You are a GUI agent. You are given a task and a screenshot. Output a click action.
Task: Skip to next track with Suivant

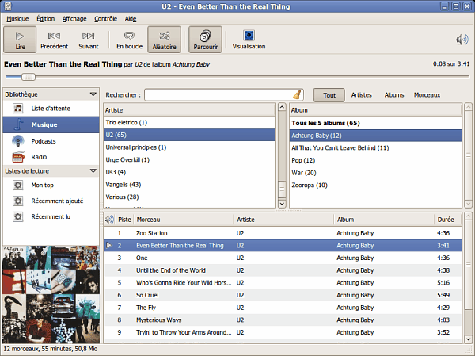(89, 40)
